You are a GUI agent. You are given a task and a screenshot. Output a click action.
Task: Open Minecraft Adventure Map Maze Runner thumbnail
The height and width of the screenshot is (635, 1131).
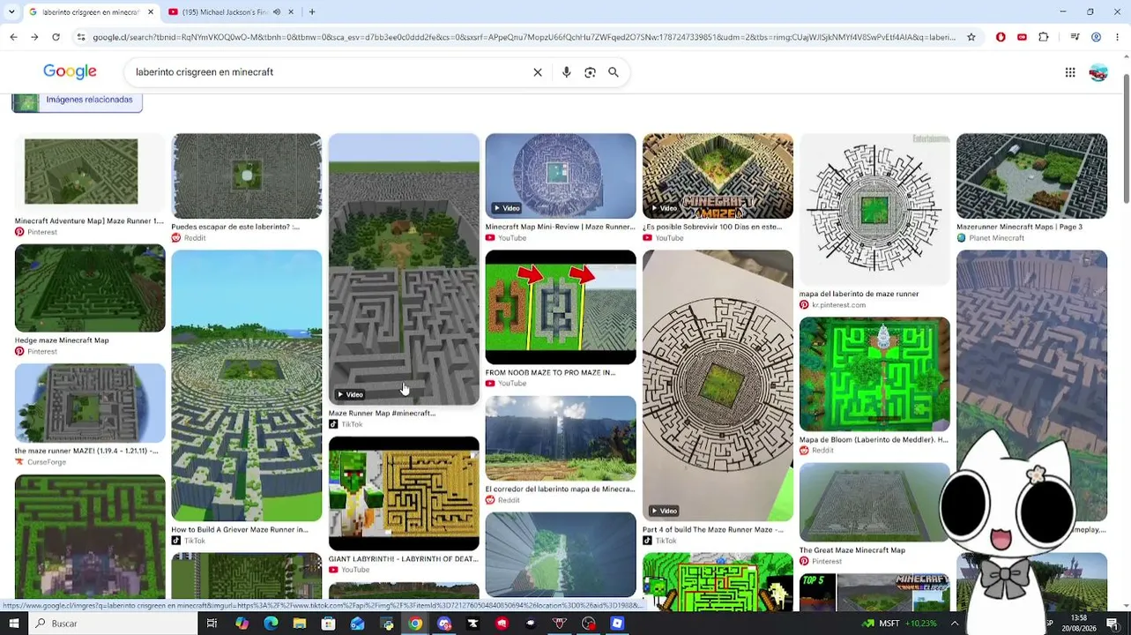click(x=90, y=172)
